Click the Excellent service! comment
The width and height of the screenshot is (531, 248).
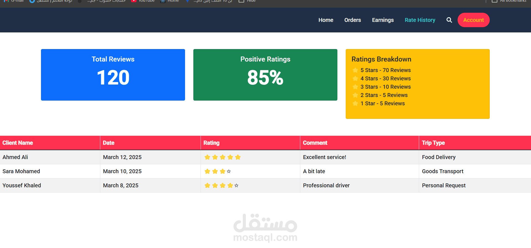pos(324,157)
